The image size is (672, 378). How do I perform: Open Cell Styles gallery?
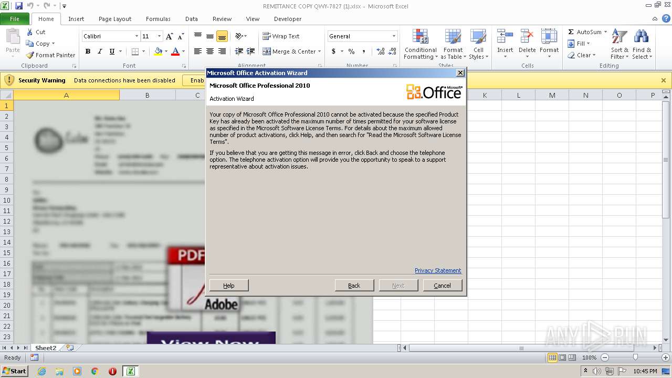point(478,45)
